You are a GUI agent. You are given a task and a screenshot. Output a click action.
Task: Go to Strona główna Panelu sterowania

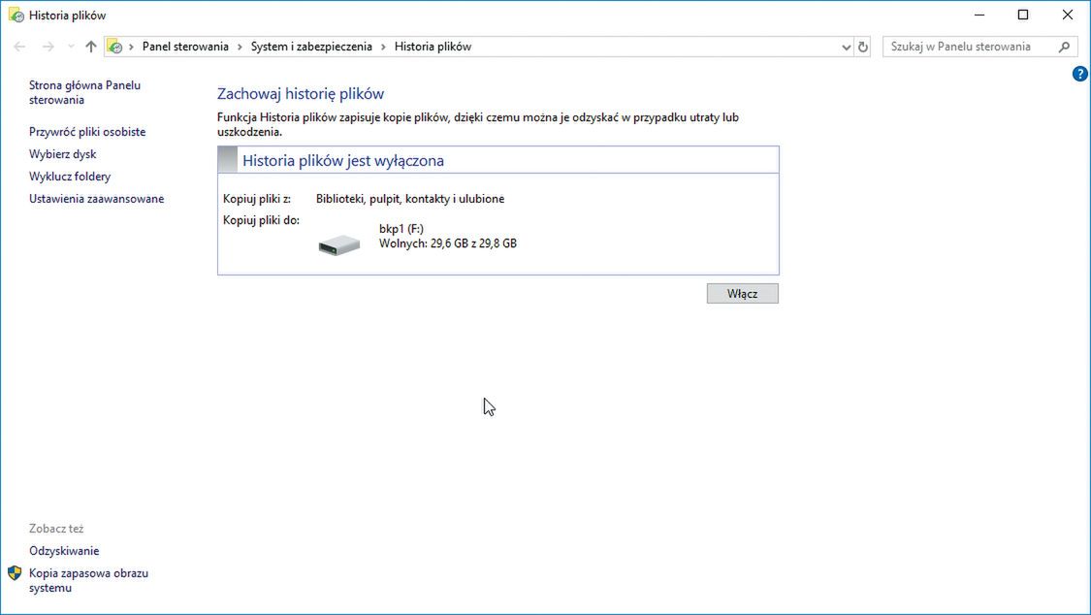84,92
